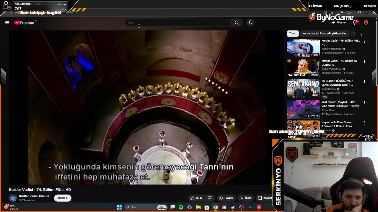Click the Oluştur create button
This screenshot has width=378, height=212.
338,23
